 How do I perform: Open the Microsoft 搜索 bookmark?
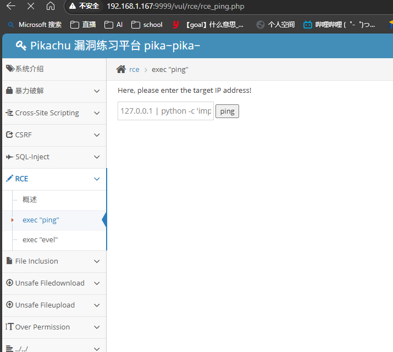[35, 25]
